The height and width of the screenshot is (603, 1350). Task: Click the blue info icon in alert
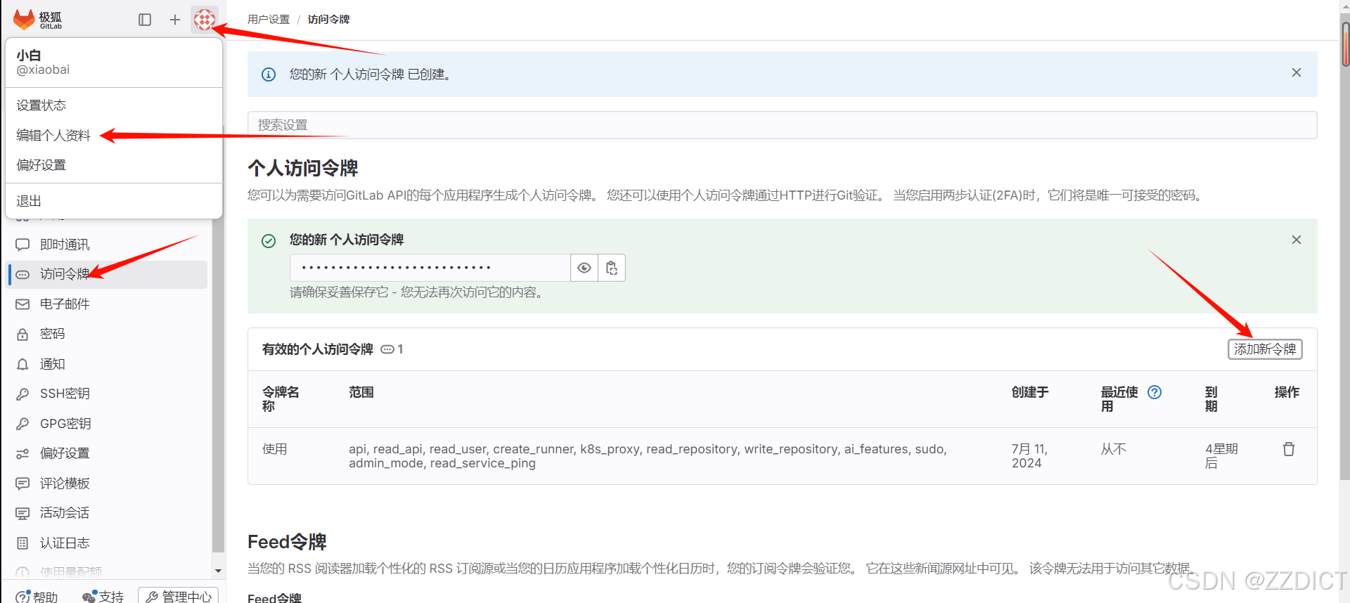(x=269, y=74)
